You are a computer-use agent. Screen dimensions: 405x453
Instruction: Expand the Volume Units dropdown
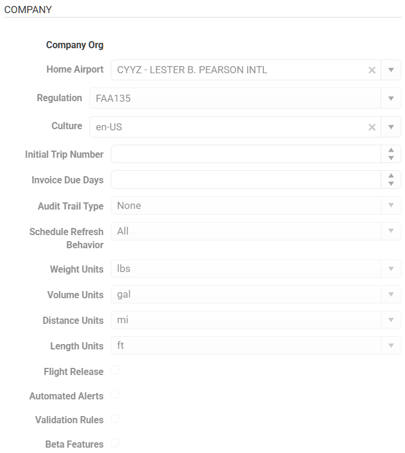tap(391, 294)
